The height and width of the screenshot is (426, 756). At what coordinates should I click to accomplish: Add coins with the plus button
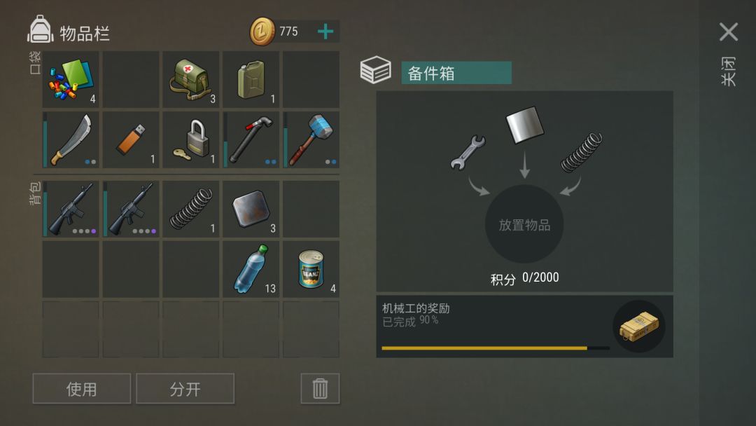[x=325, y=32]
